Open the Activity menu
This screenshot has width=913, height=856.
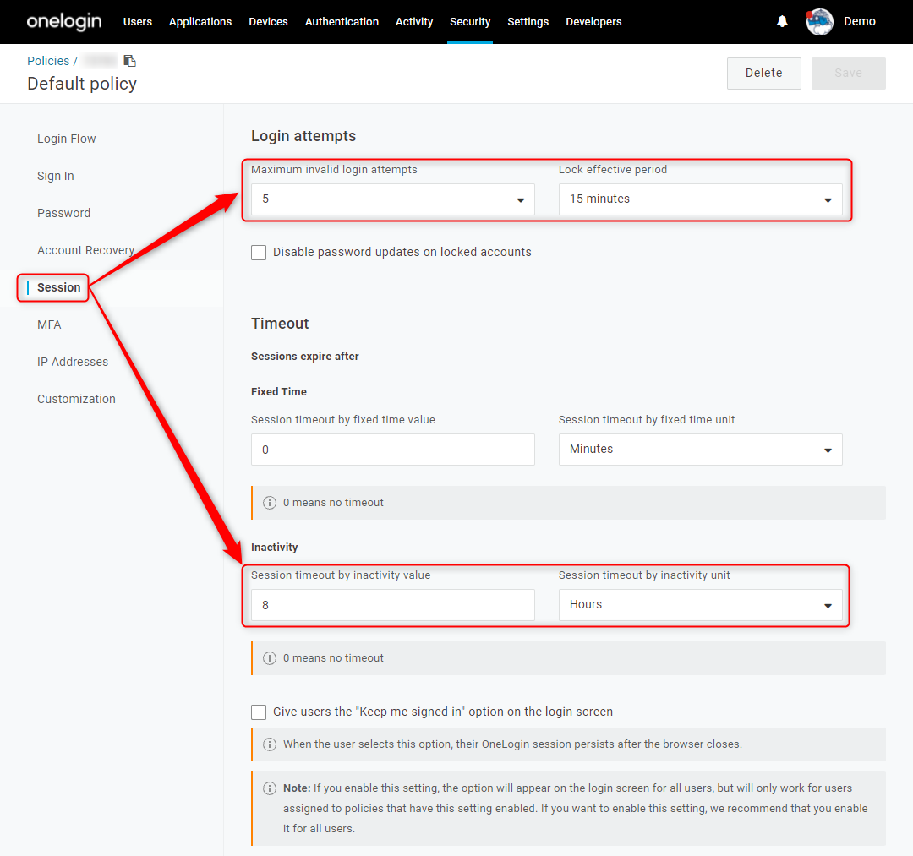(414, 21)
